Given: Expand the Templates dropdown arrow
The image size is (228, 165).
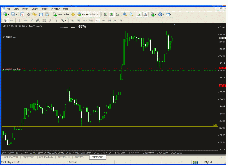Looking at the screenshot, I should [171, 14].
